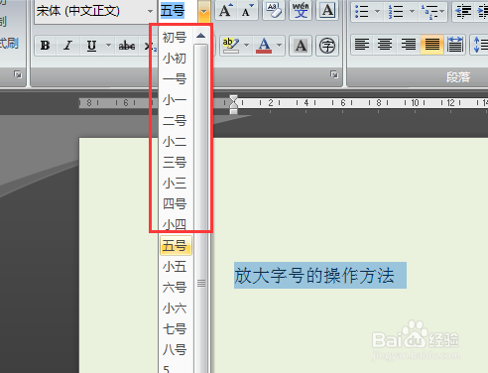Select font size 小五
The height and width of the screenshot is (373, 488).
click(x=176, y=267)
